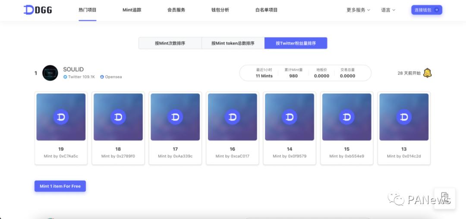This screenshot has height=219, width=466.
Task: Expand the 更多服务 dropdown
Action: click(358, 10)
